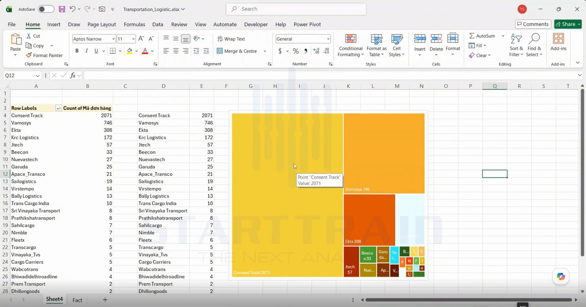Open the Row Labels filter dropdown
Screen dimensions: 586x307
(58, 108)
